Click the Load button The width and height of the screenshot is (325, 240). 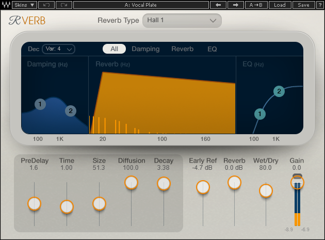[x=280, y=5]
